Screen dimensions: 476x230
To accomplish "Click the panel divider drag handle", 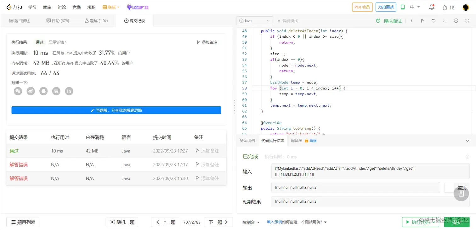I will 234,107.
